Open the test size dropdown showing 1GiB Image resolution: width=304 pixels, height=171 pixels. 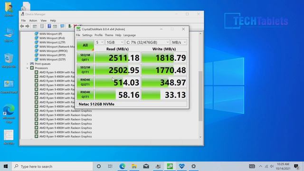point(115,42)
